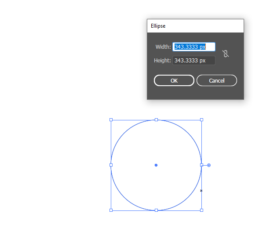Click the Height input field
This screenshot has width=259, height=250.
[x=194, y=60]
